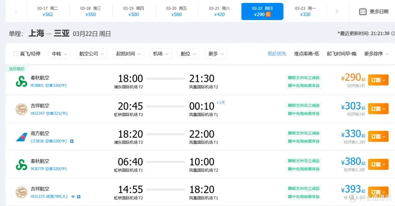Click +1天 next-day indicator on HO2347
This screenshot has height=206, width=395.
221,103
